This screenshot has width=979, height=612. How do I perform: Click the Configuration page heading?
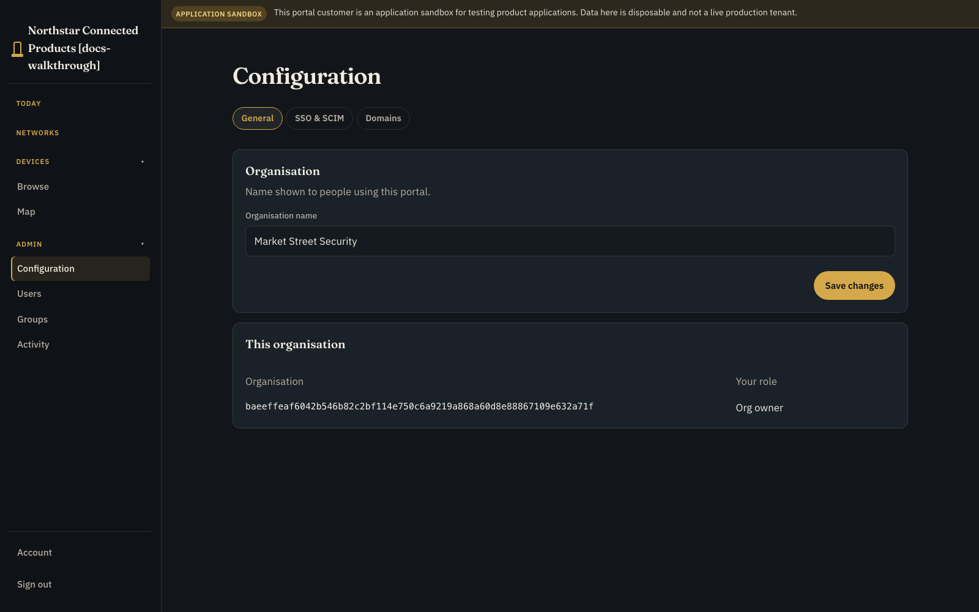(307, 76)
